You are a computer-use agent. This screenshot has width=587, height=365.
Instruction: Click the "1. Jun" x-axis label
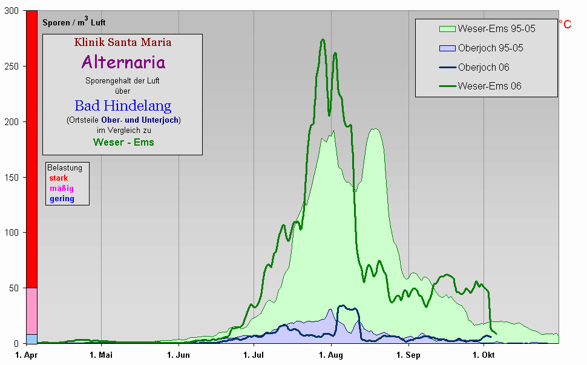pos(178,355)
